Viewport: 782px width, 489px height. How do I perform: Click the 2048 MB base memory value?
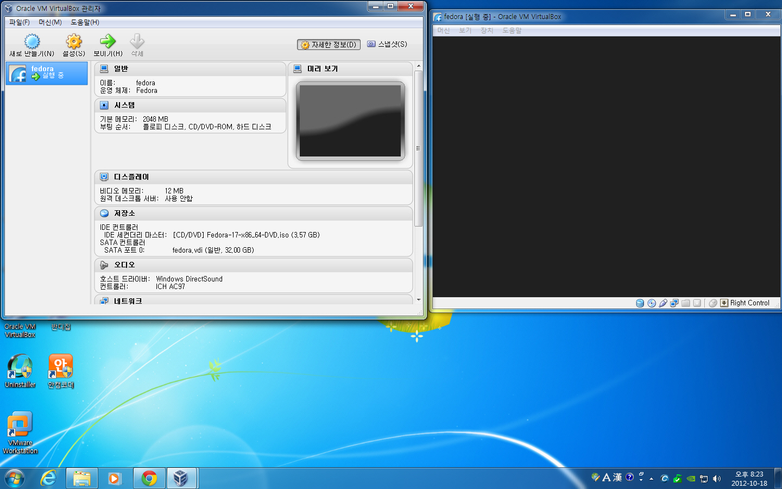pos(155,120)
